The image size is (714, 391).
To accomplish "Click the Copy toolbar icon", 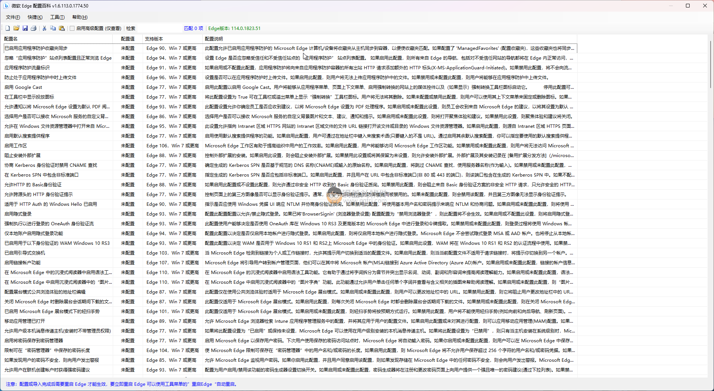I will click(53, 28).
